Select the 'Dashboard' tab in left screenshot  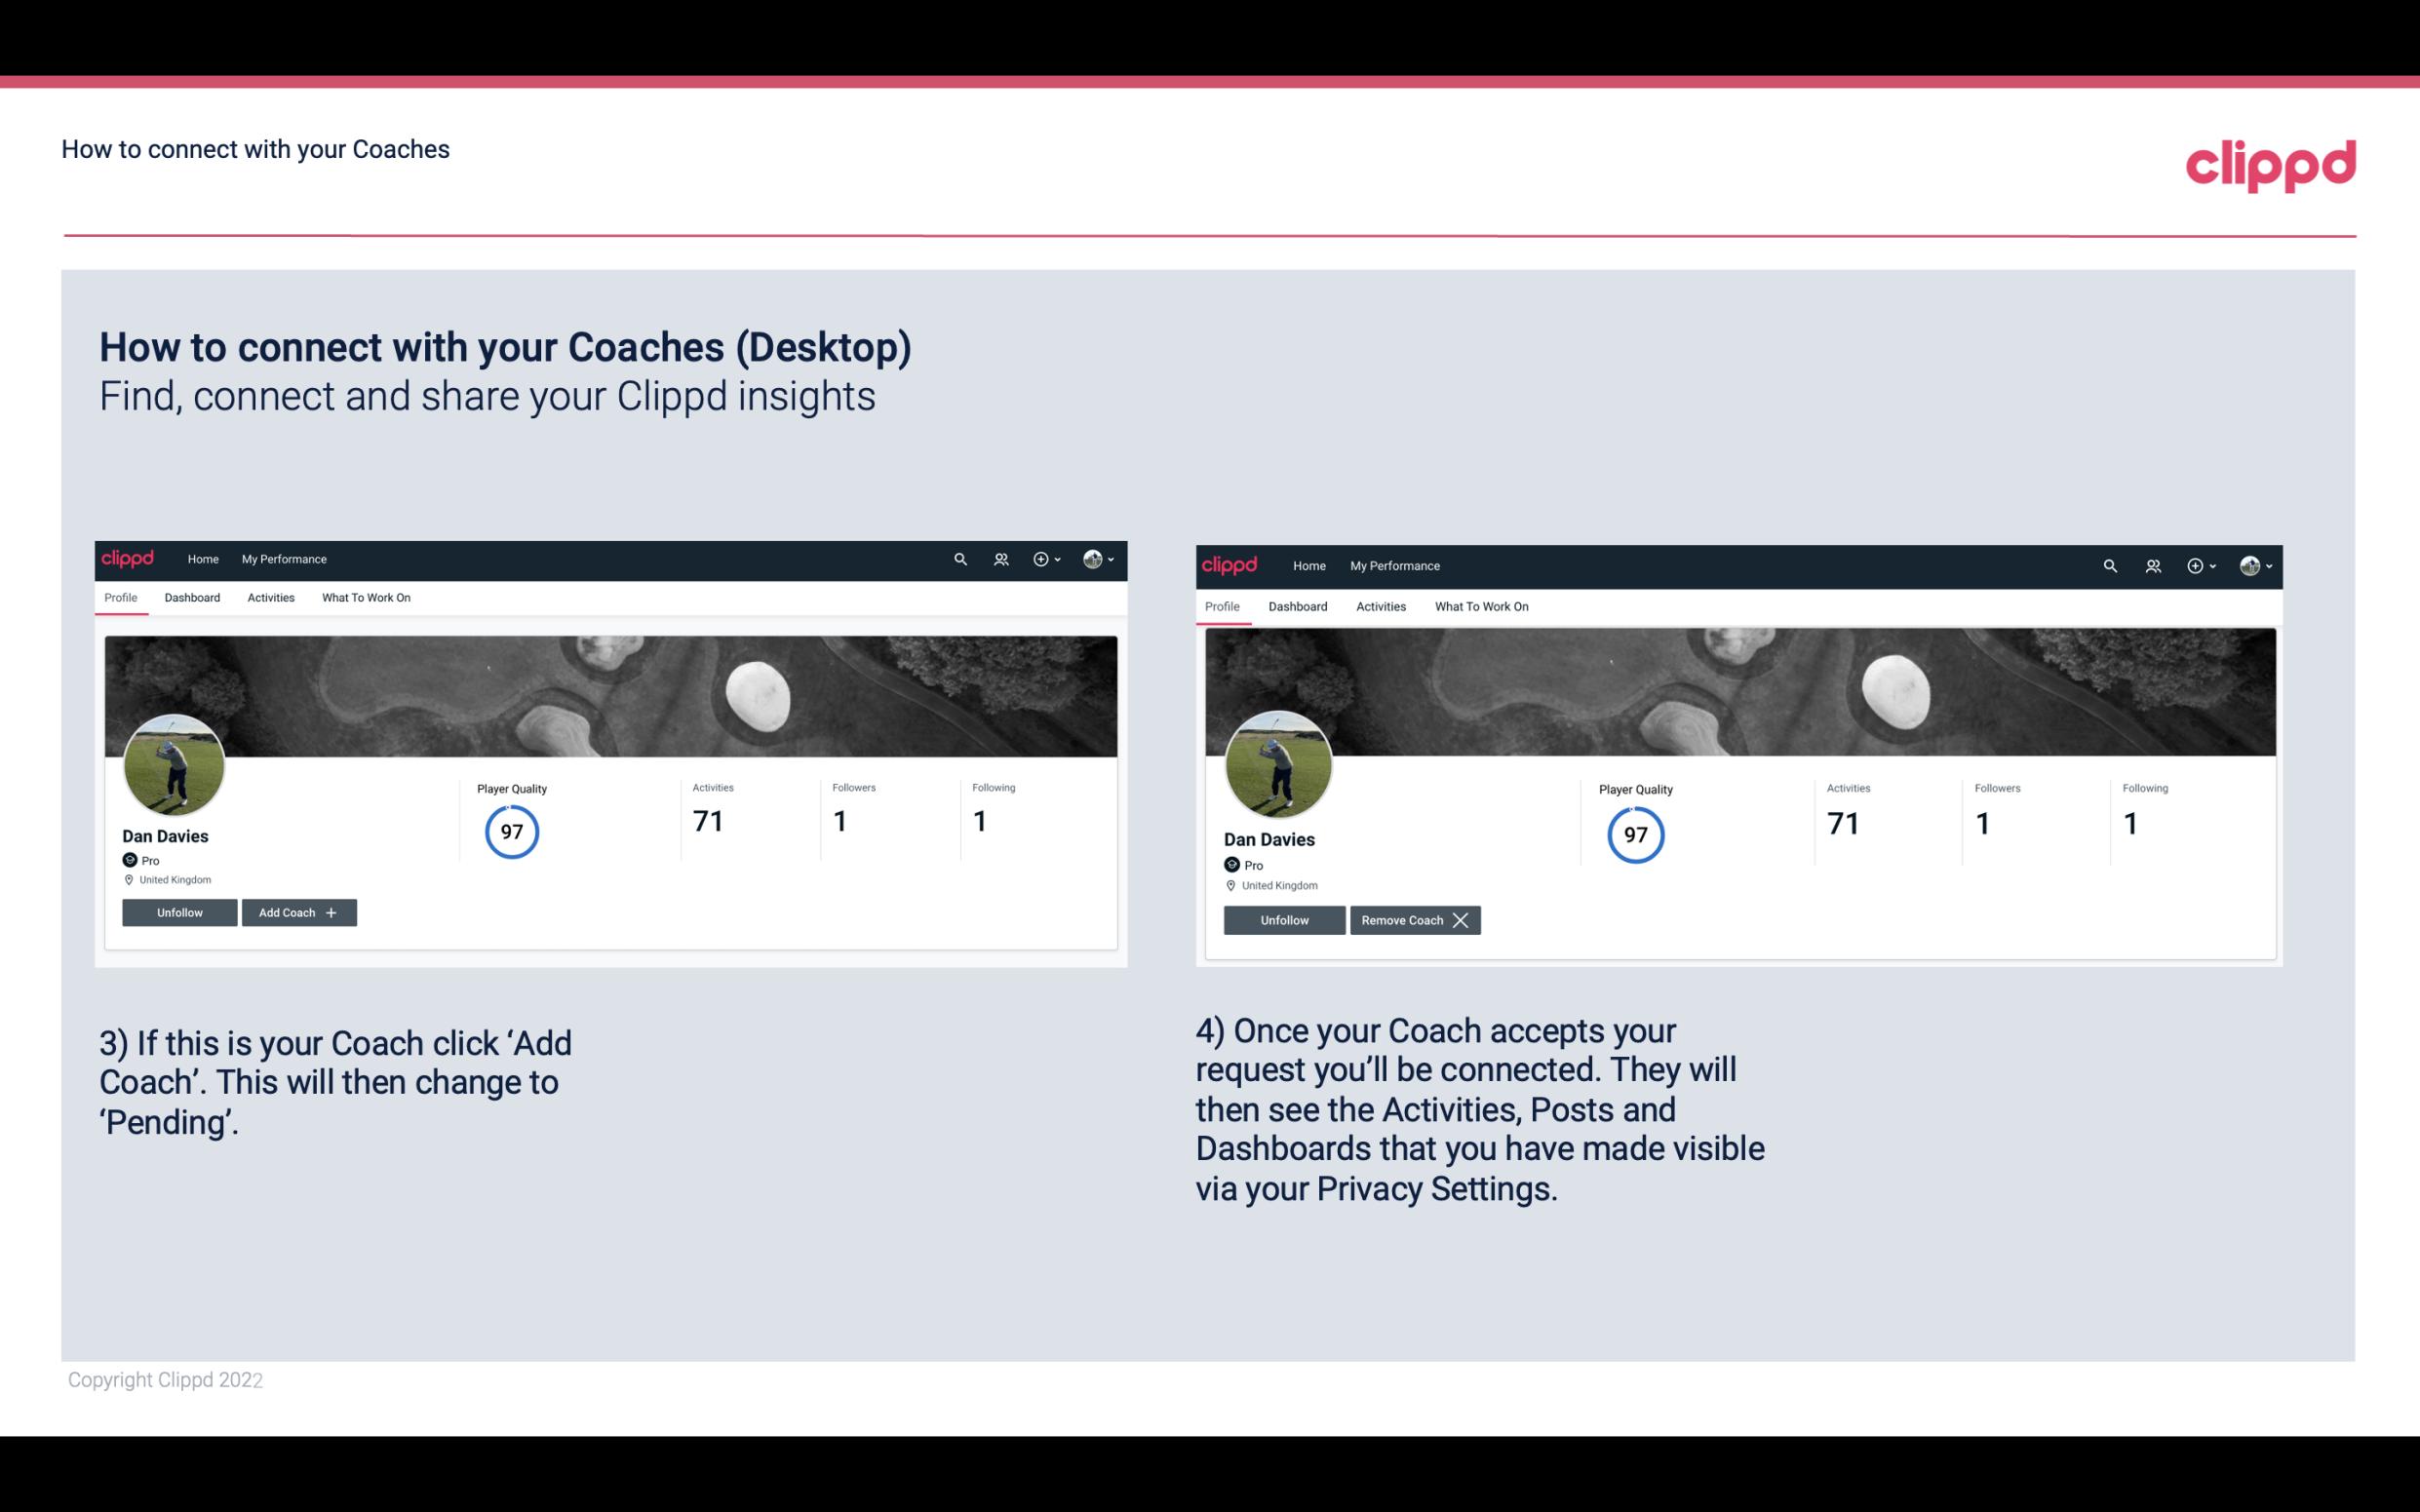(x=192, y=598)
